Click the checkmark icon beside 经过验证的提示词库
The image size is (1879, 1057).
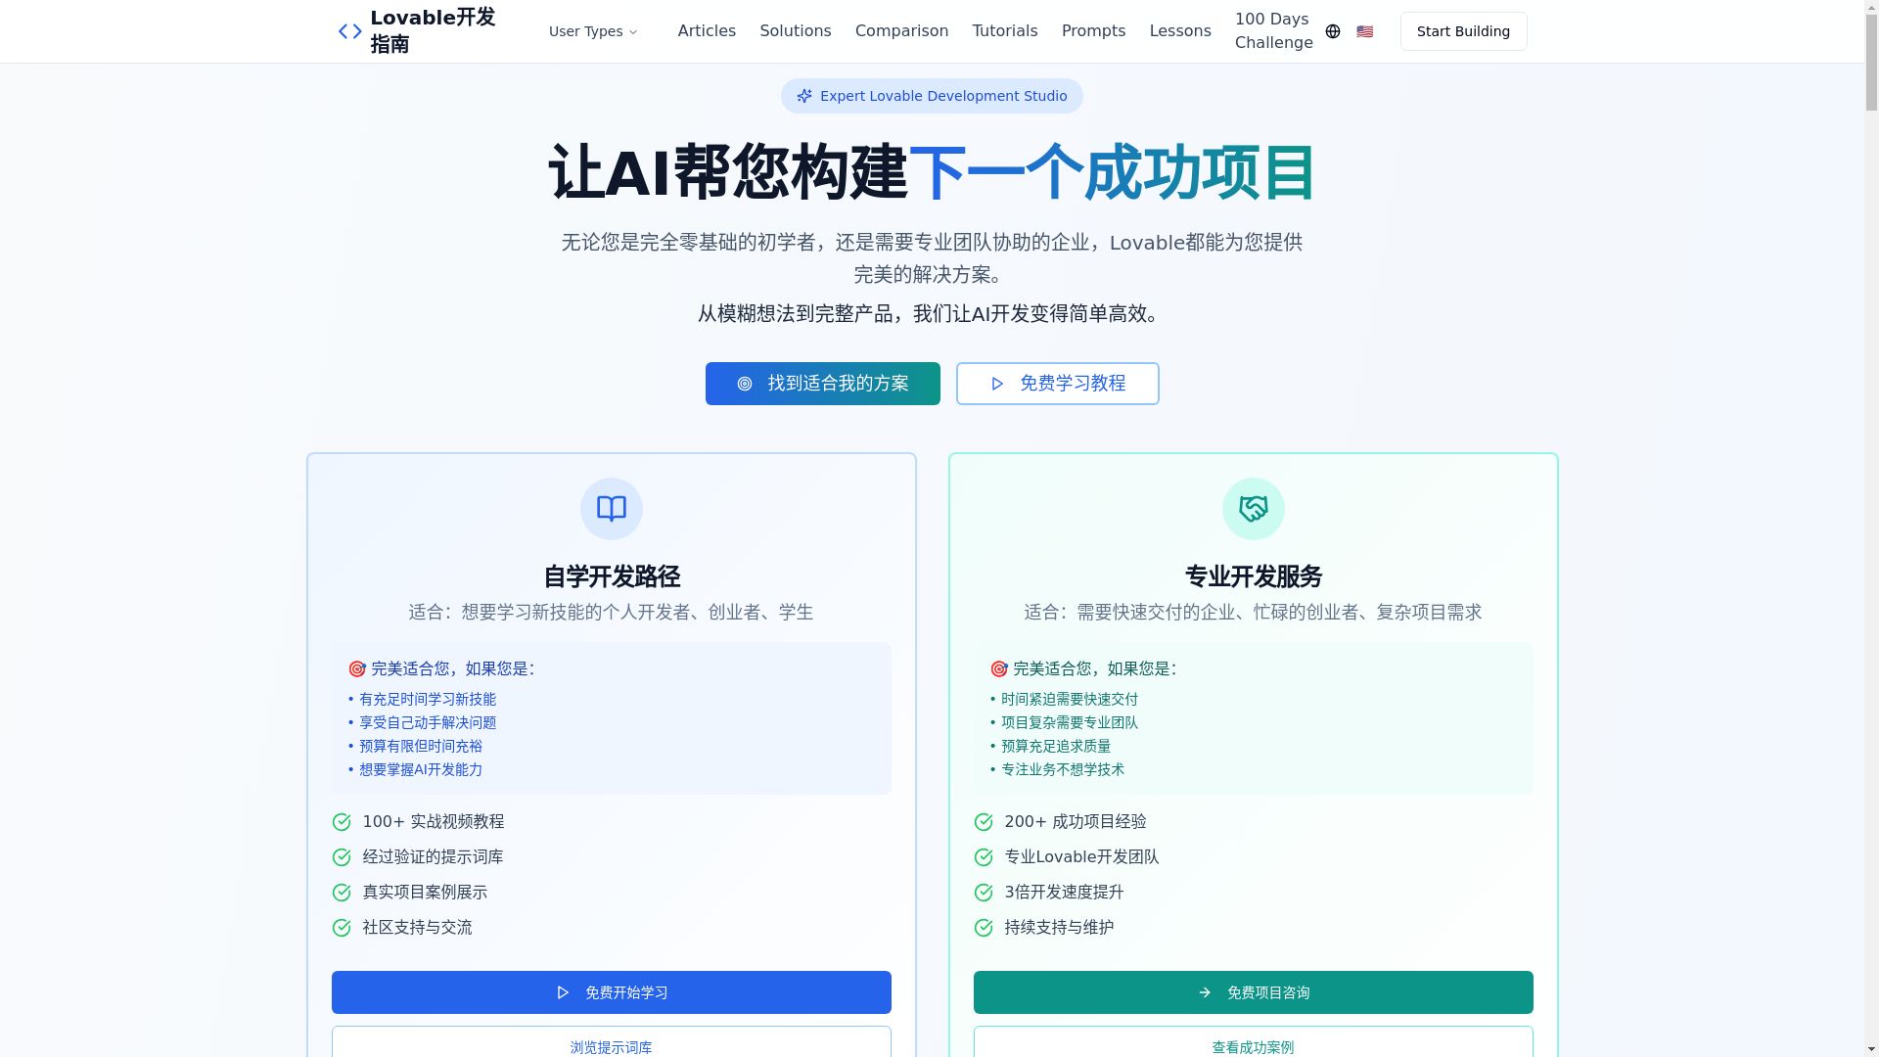coord(342,857)
